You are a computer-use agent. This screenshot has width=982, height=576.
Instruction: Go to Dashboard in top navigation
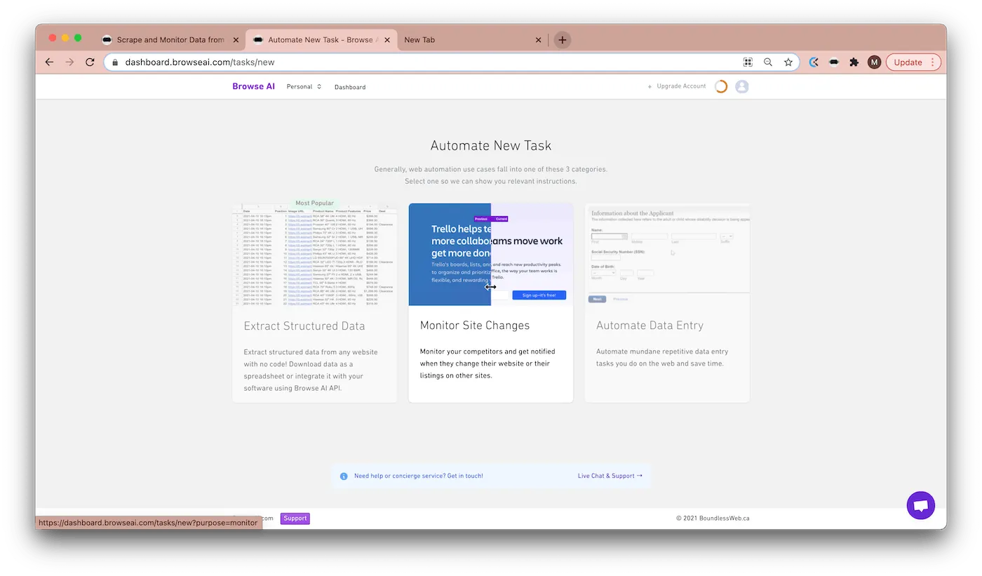(x=350, y=87)
